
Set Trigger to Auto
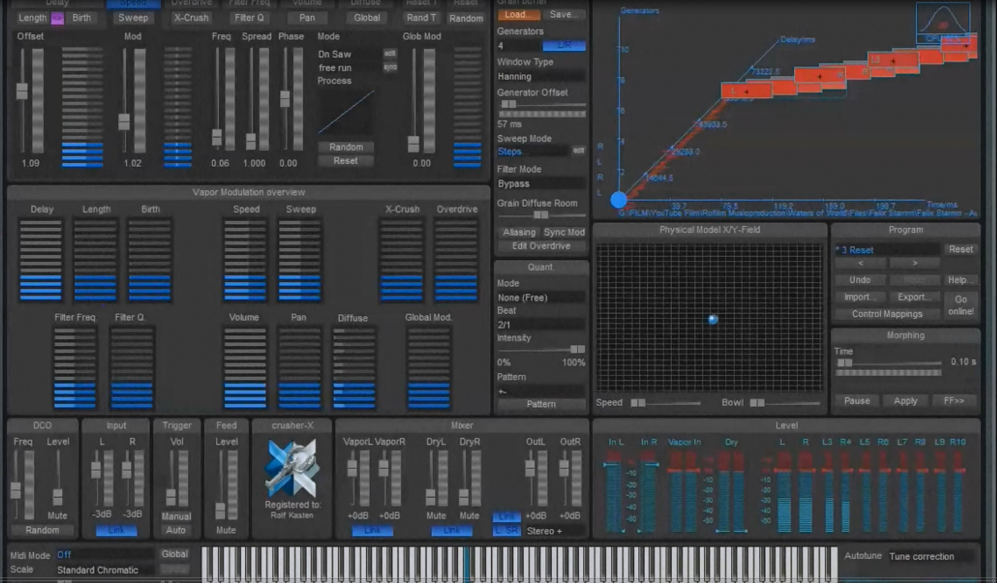pos(176,530)
